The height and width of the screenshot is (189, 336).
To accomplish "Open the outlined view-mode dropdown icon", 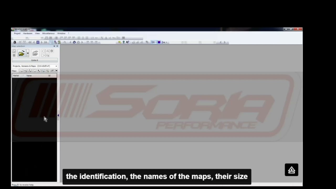I will (154, 42).
